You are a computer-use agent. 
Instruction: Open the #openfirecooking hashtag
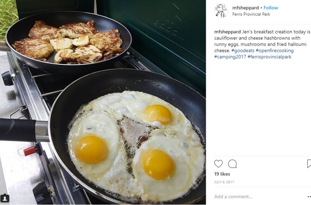point(274,51)
